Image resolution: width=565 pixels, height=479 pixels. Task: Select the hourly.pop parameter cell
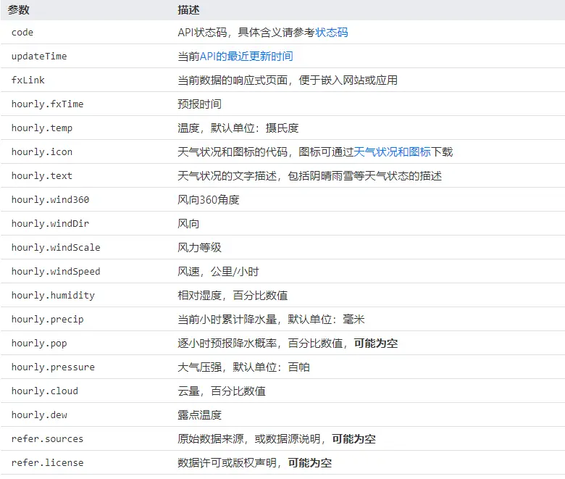(x=39, y=343)
